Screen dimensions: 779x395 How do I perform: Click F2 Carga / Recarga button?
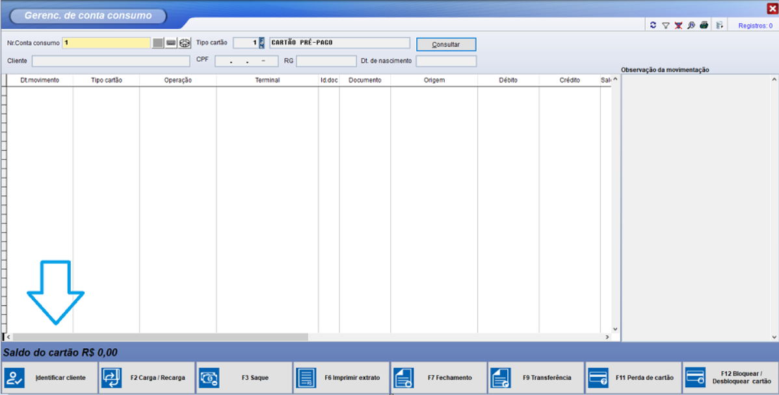(x=146, y=377)
